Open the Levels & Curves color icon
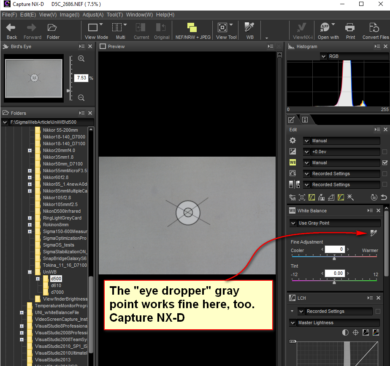This screenshot has height=366, width=390. (x=341, y=198)
